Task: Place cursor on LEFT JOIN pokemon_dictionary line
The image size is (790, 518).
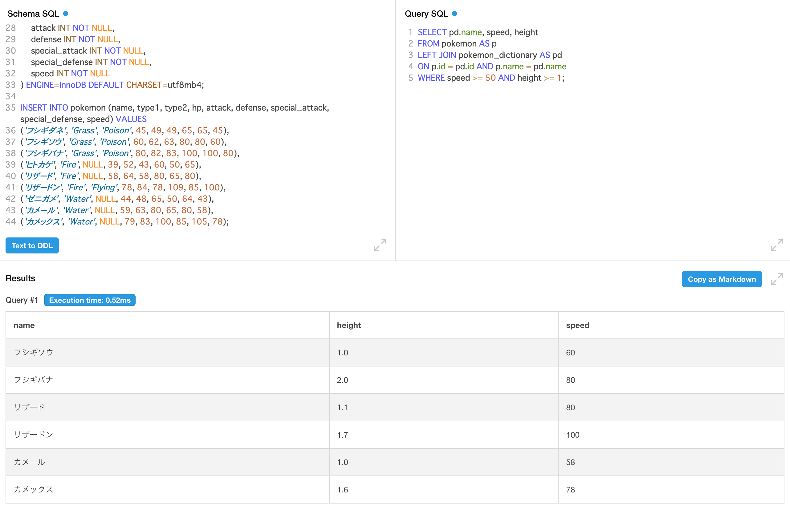Action: pos(490,55)
